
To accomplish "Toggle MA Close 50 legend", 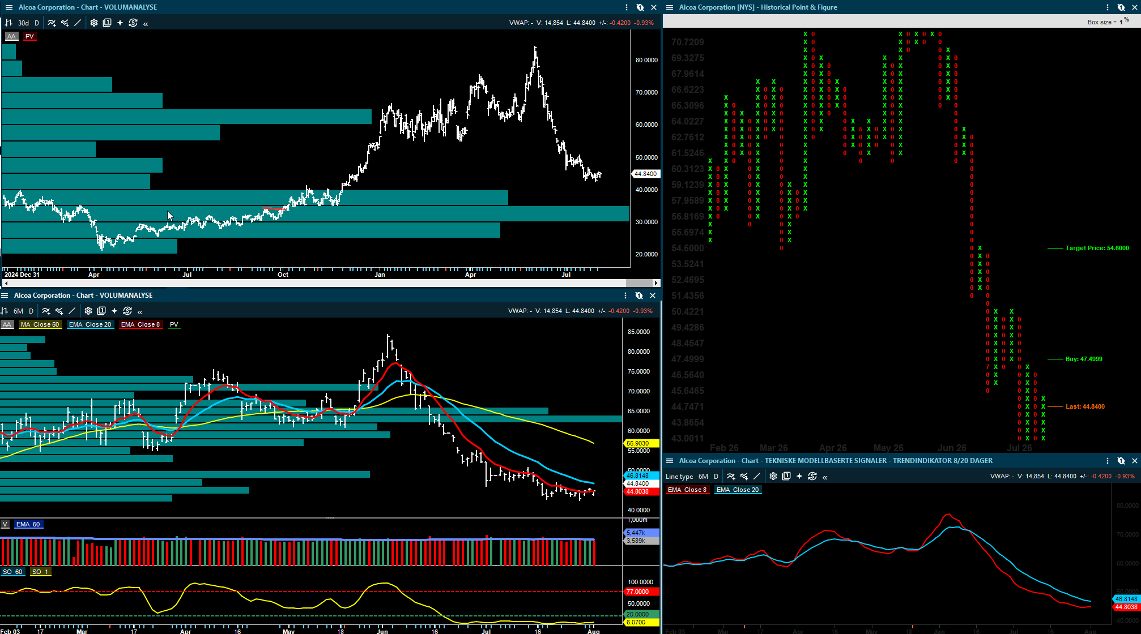I will tap(40, 324).
